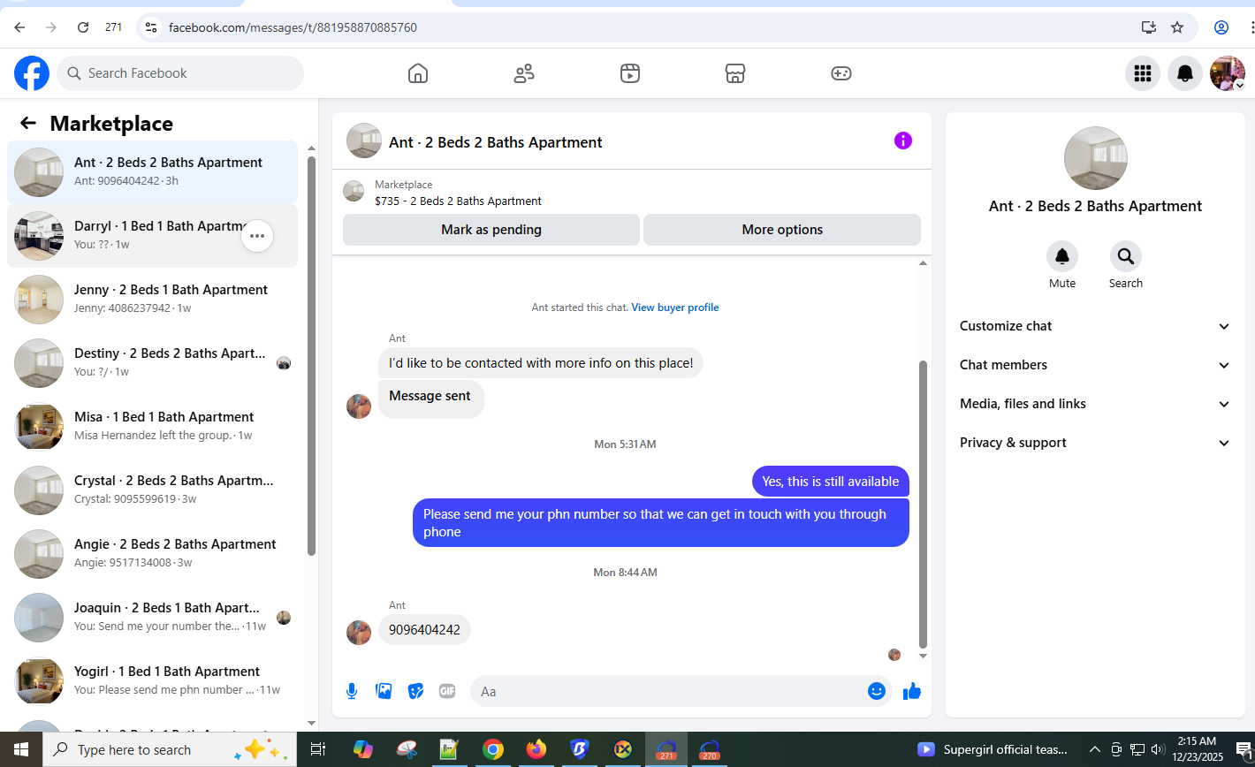Screen dimensions: 1255x767
Task: Open account profile picture menu
Action: coord(1228,73)
